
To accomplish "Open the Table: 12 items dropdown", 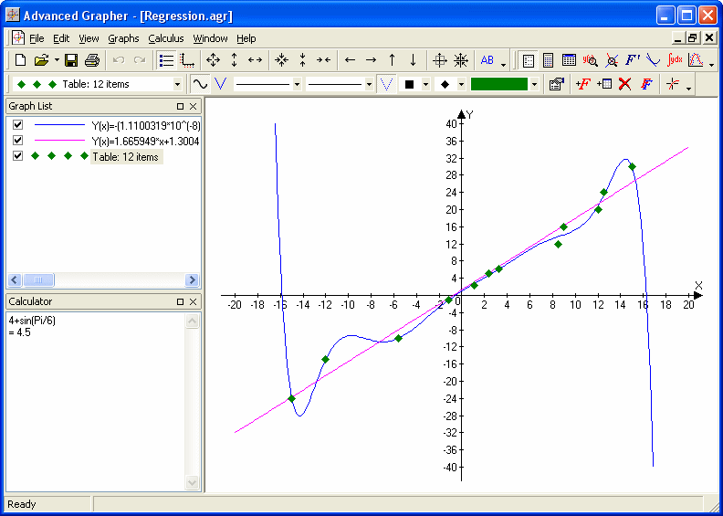I will [x=177, y=84].
